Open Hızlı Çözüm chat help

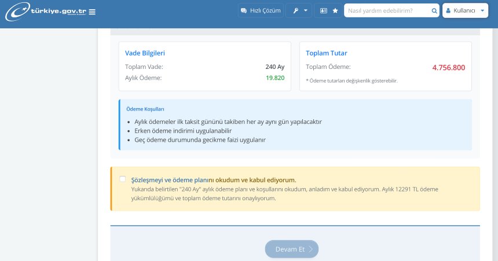260,10
